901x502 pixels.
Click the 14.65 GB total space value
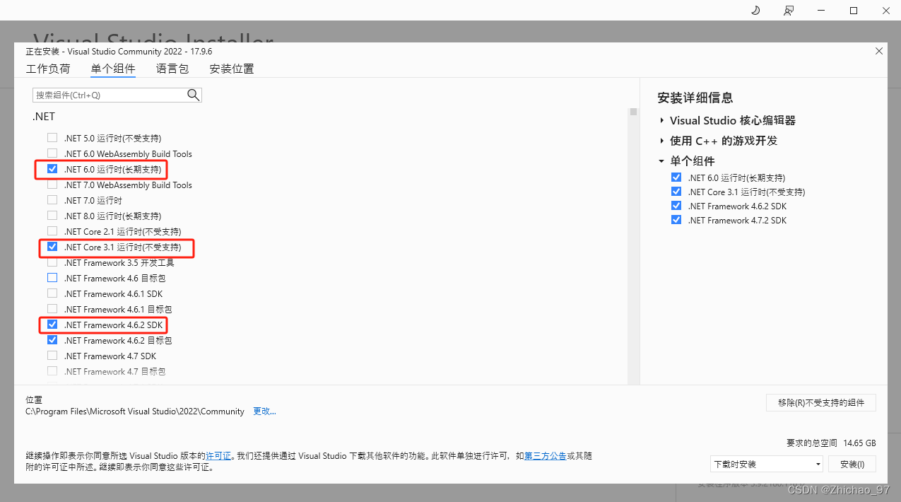click(859, 443)
